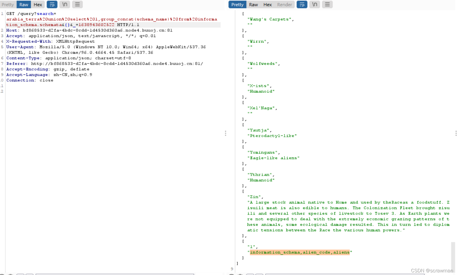Toggle word wrap icon in response panel
Viewport: 457px width, 275px height.
click(x=302, y=4)
